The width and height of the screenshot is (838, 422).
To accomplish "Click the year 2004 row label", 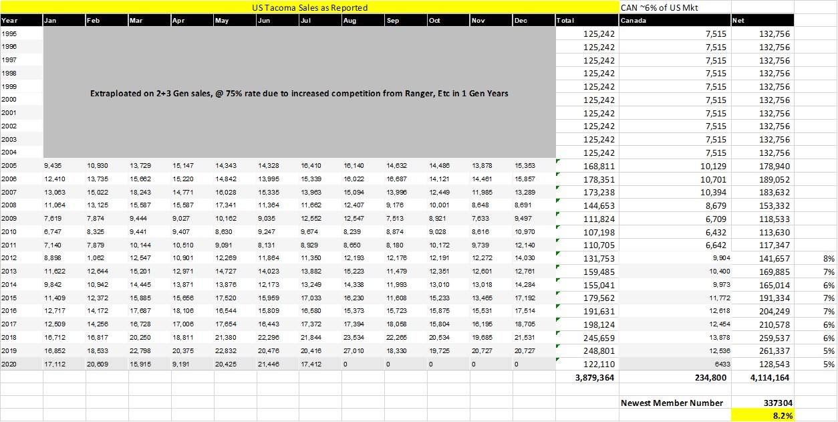I will [21, 152].
